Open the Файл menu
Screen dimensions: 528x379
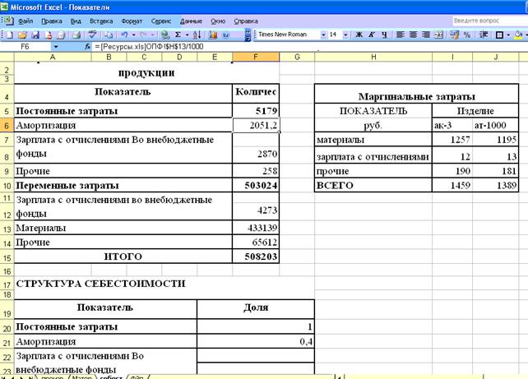[25, 21]
